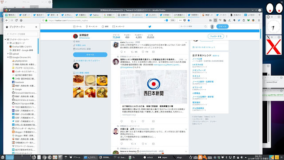This screenshot has height=160, width=284.
Task: Open the Firefox library icon
Action: coord(210,20)
